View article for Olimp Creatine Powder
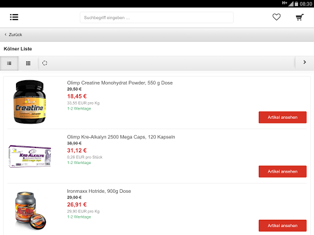Image resolution: width=314 pixels, height=235 pixels. tap(283, 117)
